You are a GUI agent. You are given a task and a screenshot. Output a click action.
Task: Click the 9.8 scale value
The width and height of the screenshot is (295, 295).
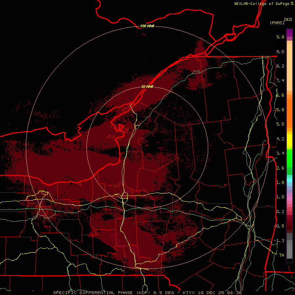click(x=280, y=37)
